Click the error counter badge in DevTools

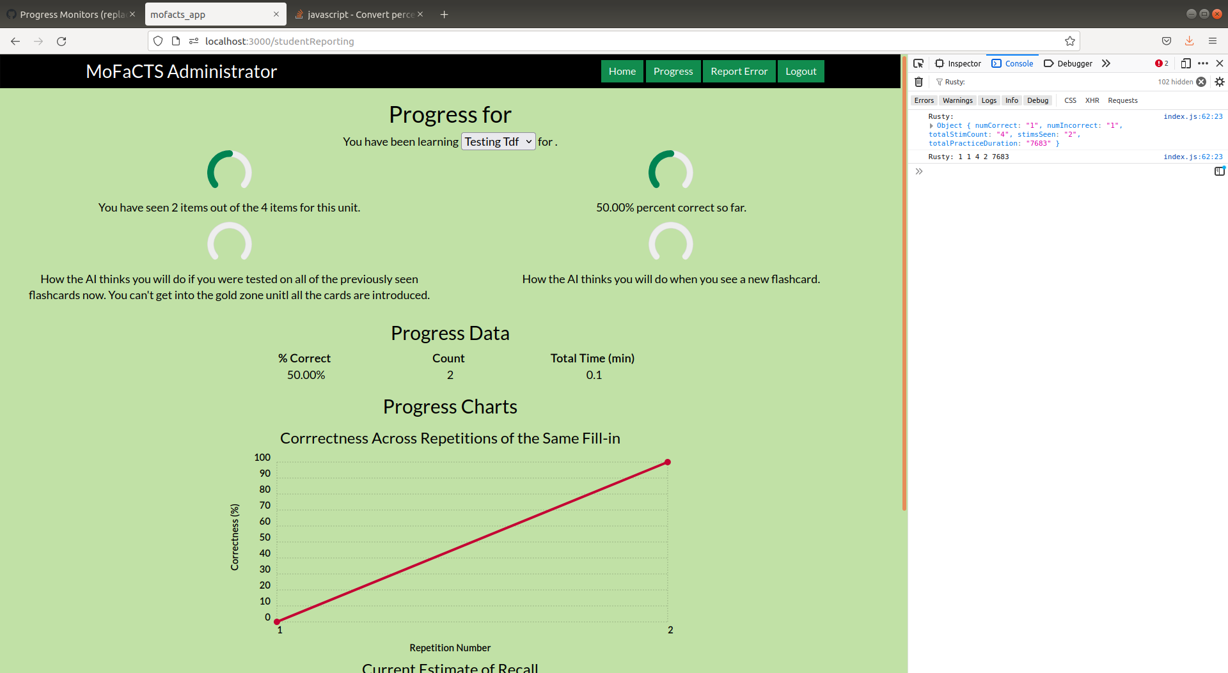click(x=1162, y=63)
